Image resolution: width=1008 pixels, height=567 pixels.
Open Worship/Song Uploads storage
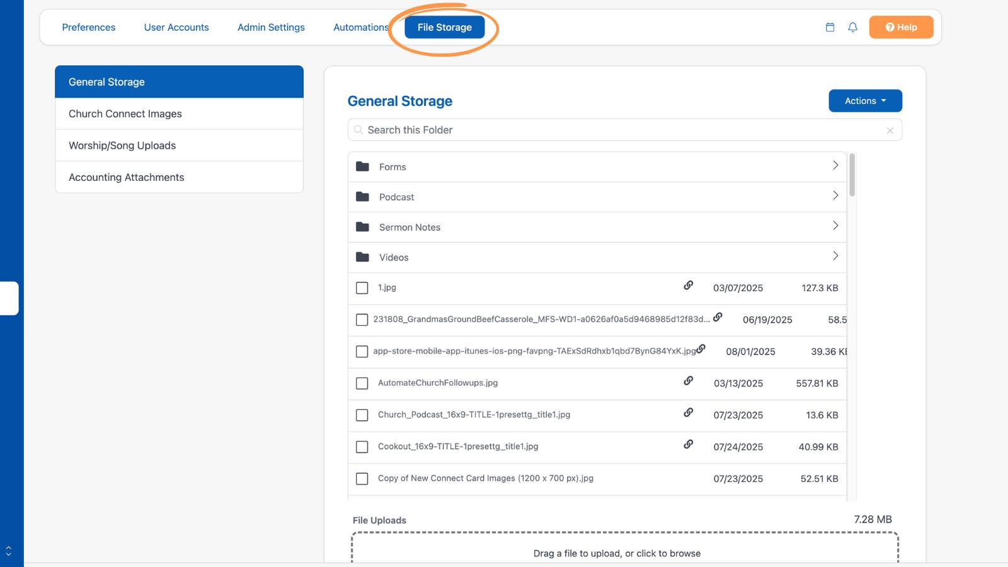179,146
